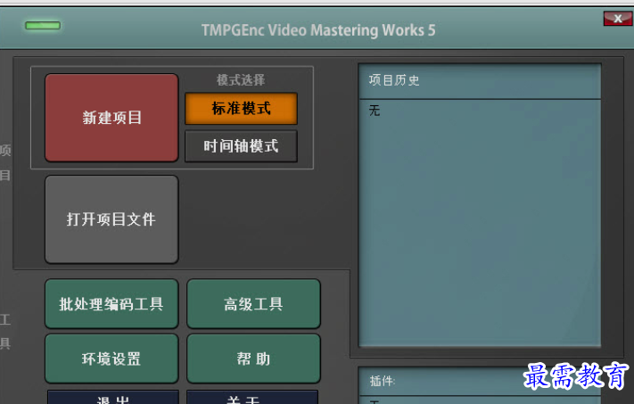Image resolution: width=634 pixels, height=404 pixels.
Task: Select 标准模式 mode
Action: point(241,109)
